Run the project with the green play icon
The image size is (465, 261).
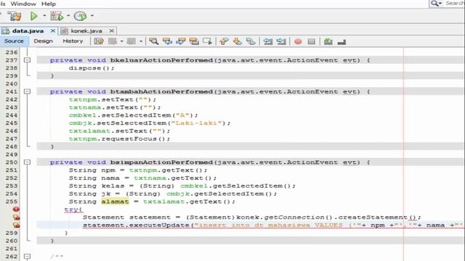(x=34, y=16)
